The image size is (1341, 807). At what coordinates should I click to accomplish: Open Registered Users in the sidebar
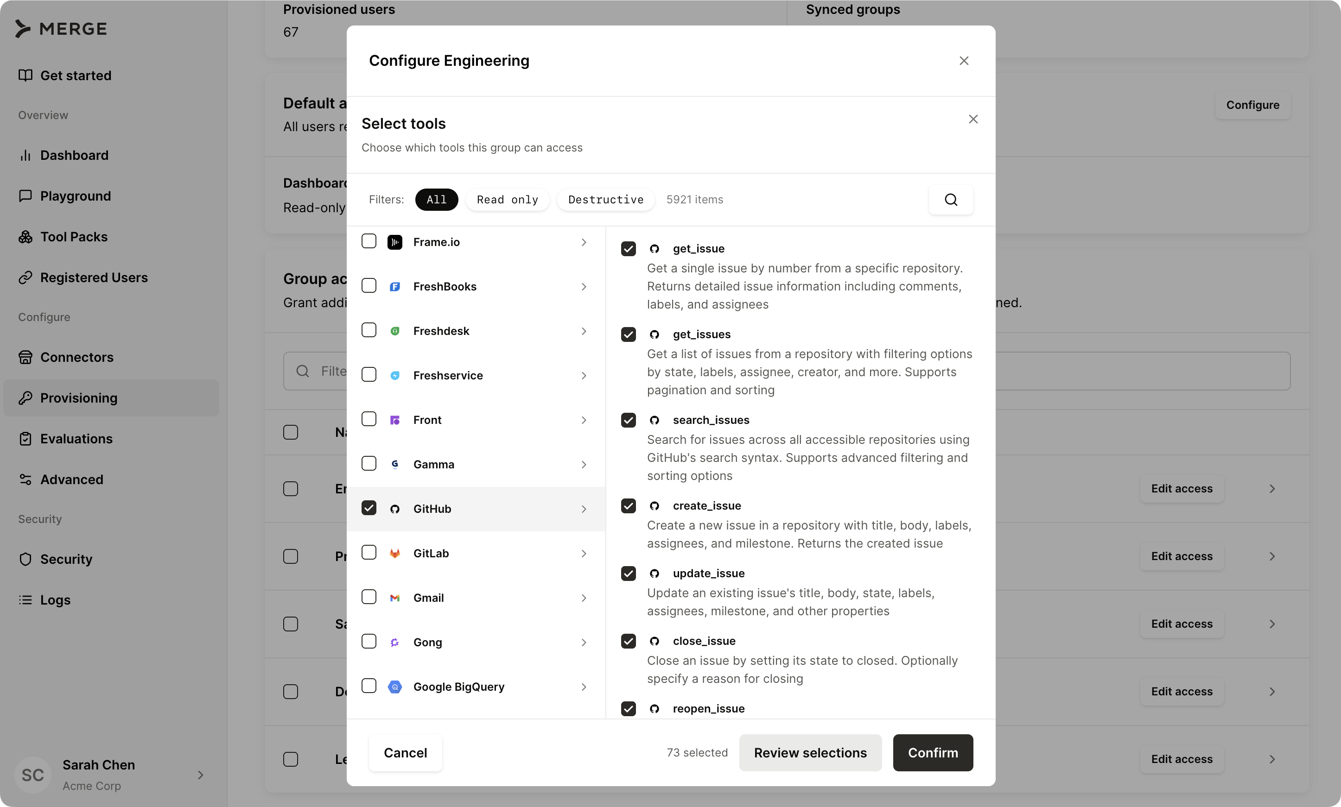coord(111,277)
